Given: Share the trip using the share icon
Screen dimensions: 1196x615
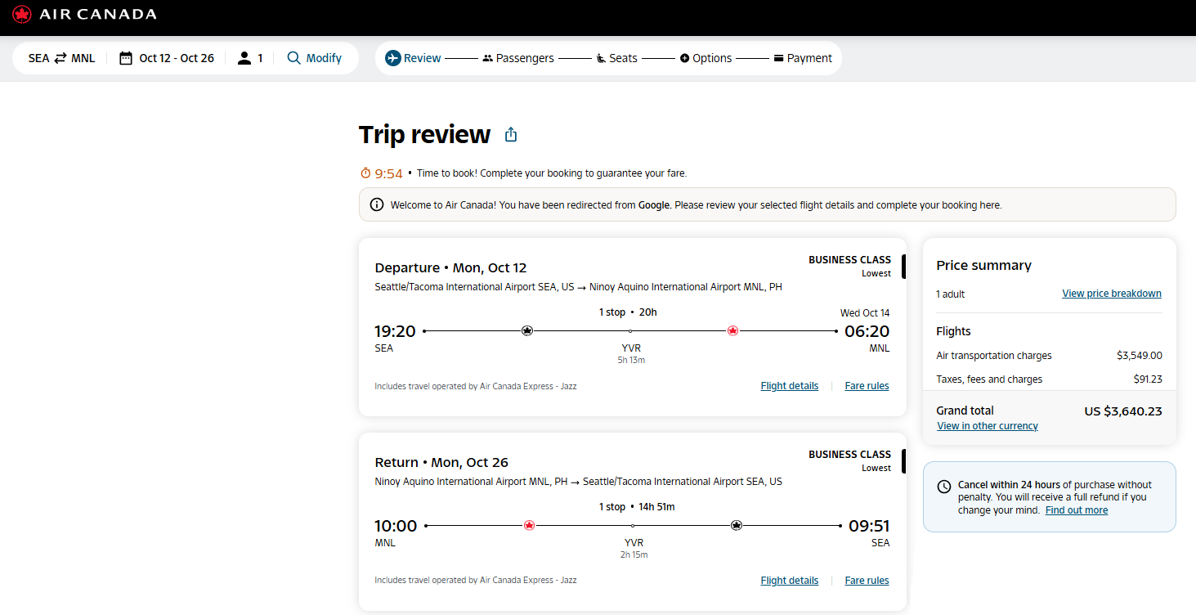Looking at the screenshot, I should (511, 134).
